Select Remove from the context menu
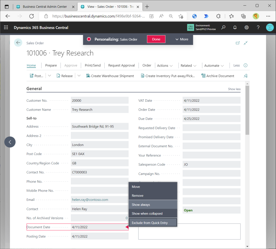Image resolution: width=276 pixels, height=249 pixels. click(153, 195)
